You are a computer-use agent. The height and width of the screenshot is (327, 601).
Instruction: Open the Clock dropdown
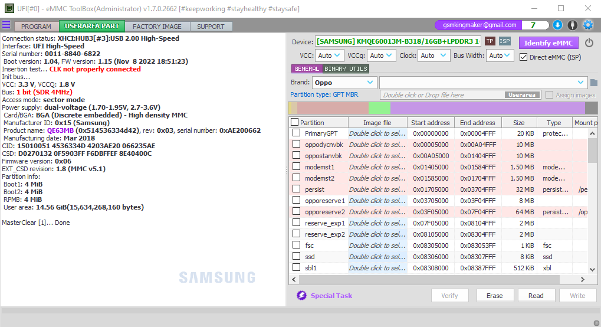pos(433,55)
